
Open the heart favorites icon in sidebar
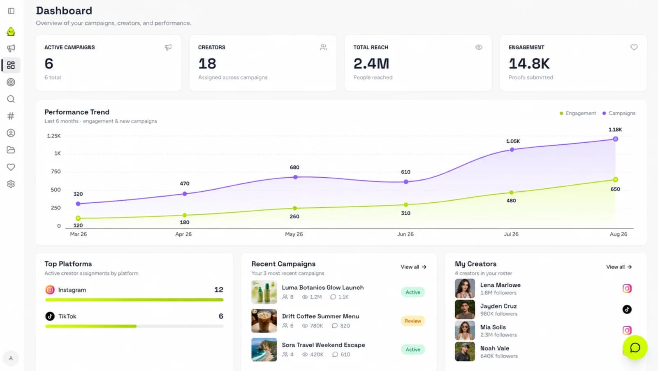(x=11, y=167)
